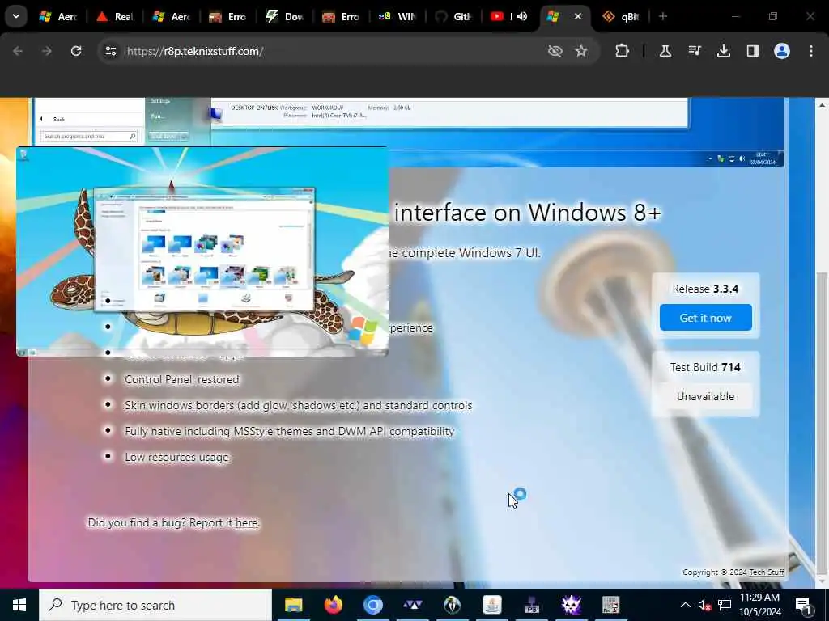Show hidden system tray icons
This screenshot has width=829, height=621.
tap(685, 605)
